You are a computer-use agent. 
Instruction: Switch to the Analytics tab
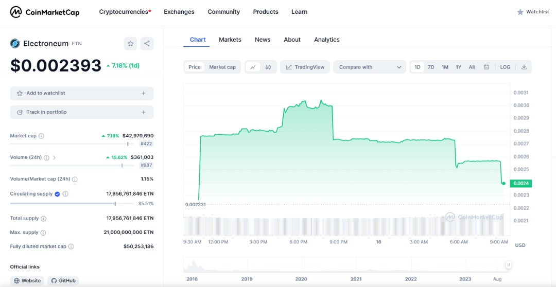[327, 40]
